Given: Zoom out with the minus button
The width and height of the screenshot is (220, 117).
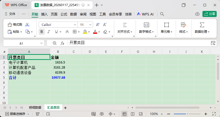Looking at the screenshot, I should [x=169, y=114].
